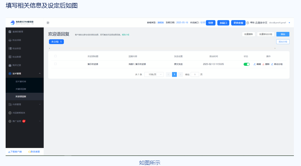Click the 粉丝数据 chart icon
Screen dimensions: 301x166
click(10, 57)
